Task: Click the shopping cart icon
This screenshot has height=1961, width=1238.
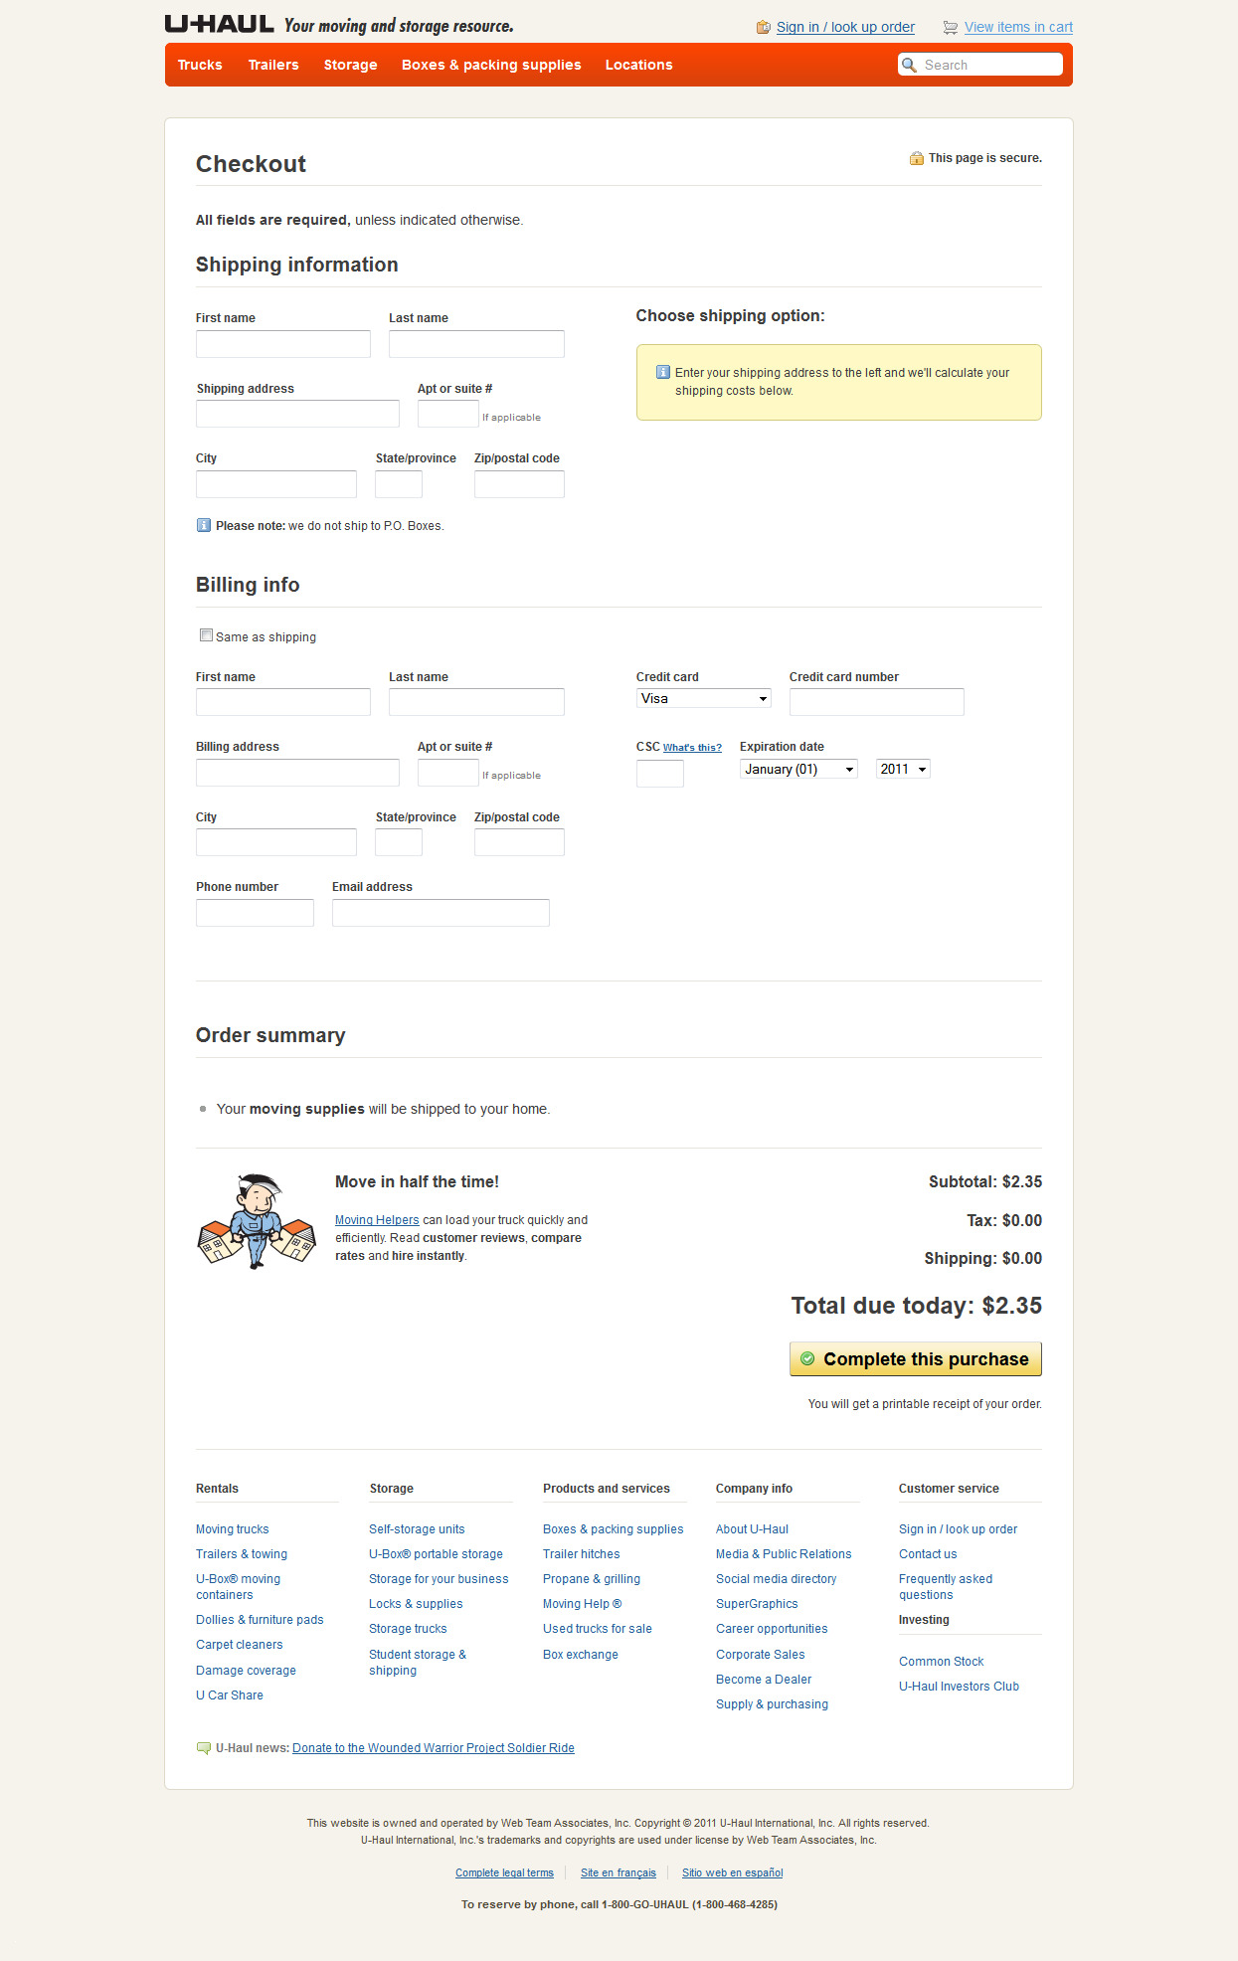Action: click(x=951, y=28)
